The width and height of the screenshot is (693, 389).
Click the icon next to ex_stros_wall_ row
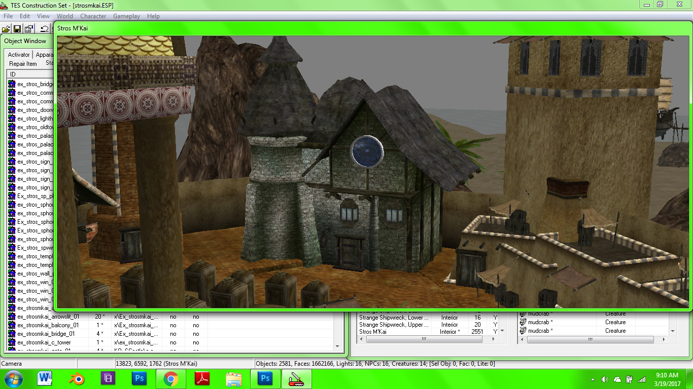[12, 274]
